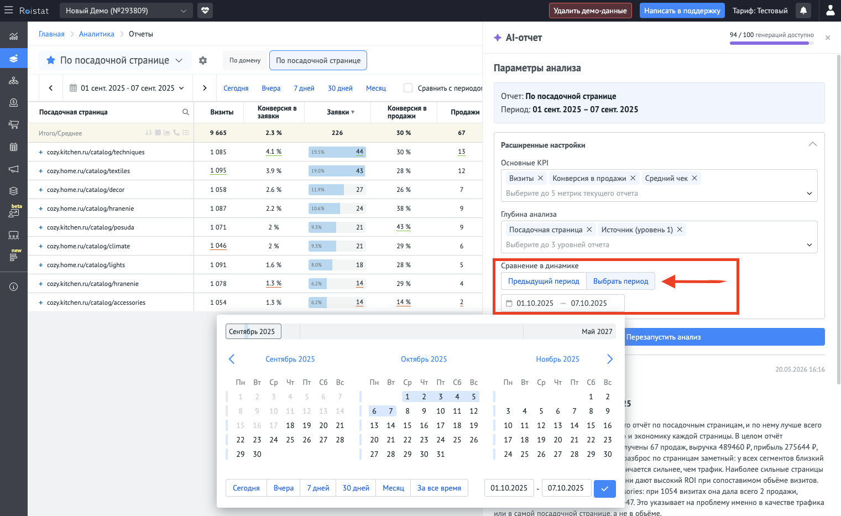841x516 pixels.
Task: Click the generations usage progress bar
Action: pos(772,43)
